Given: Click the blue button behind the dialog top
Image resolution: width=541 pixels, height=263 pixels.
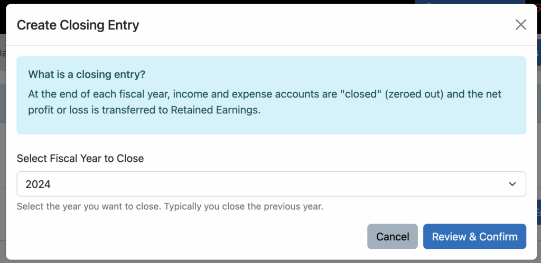Looking at the screenshot, I should [465, 2].
